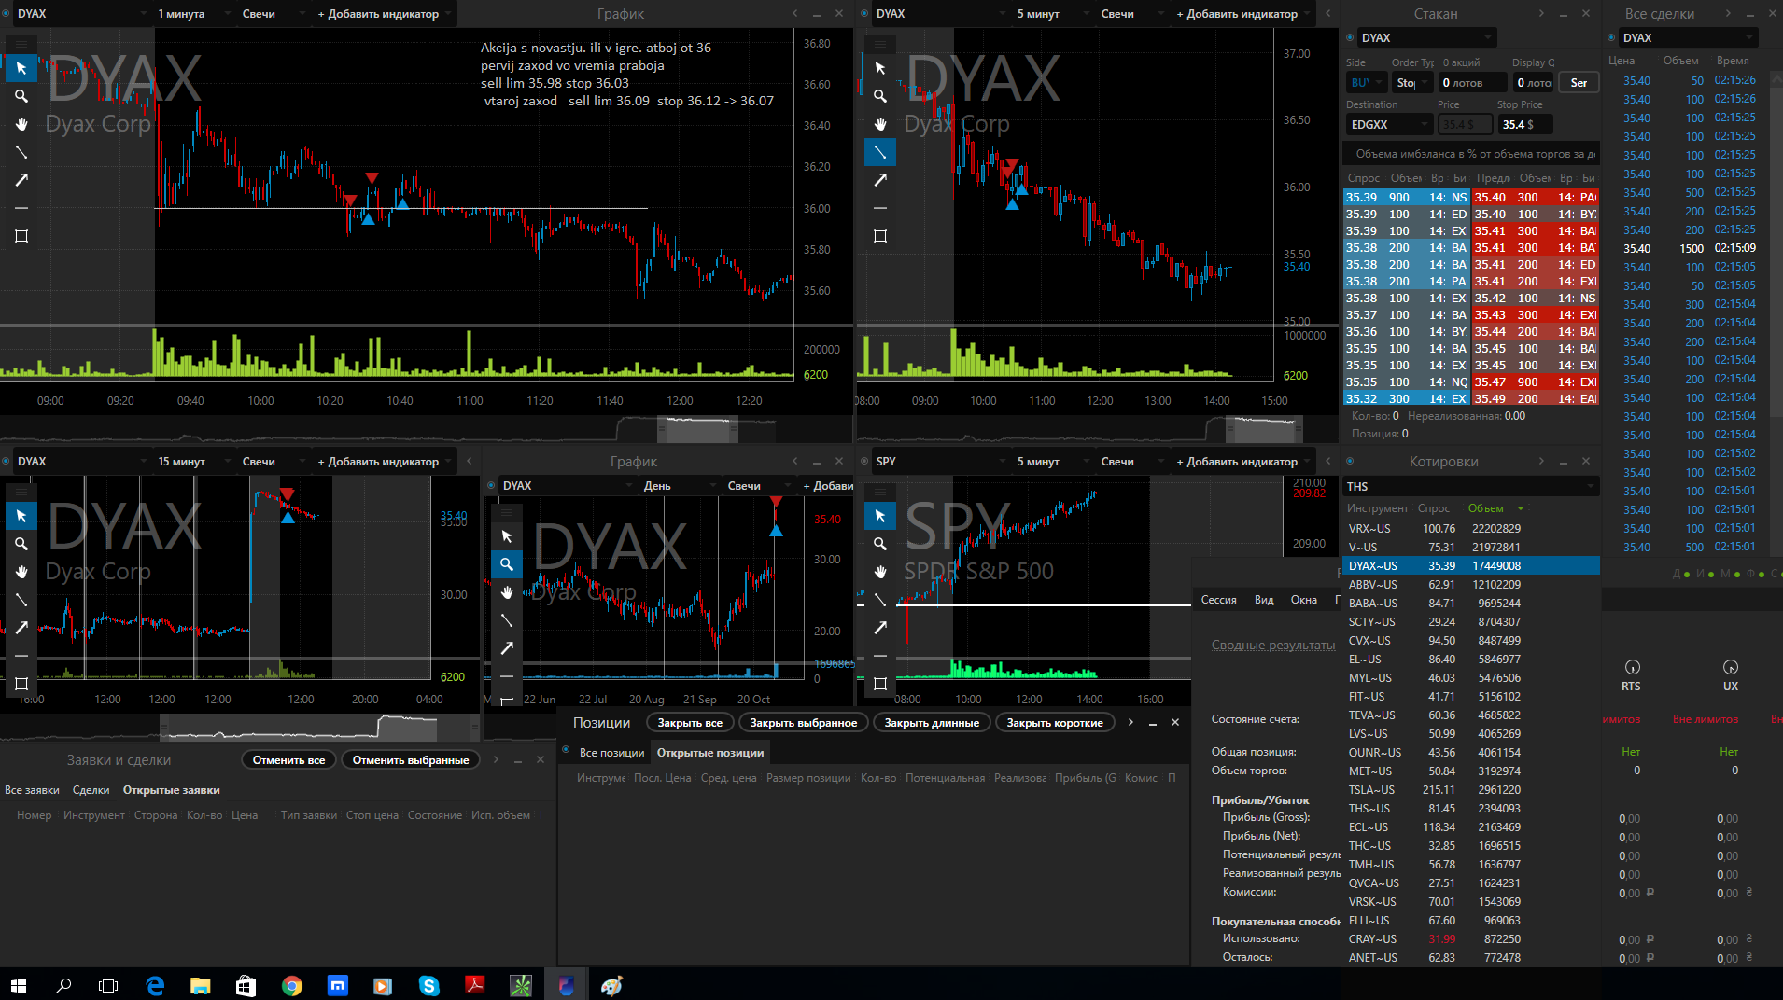Open the 'День' timeframe dropdown
This screenshot has width=1783, height=1000.
(x=679, y=486)
